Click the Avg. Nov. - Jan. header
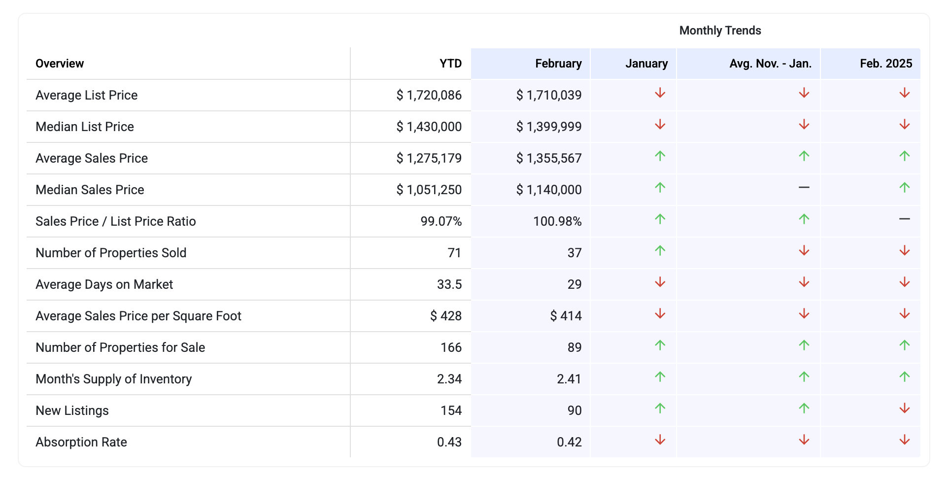 coord(770,64)
